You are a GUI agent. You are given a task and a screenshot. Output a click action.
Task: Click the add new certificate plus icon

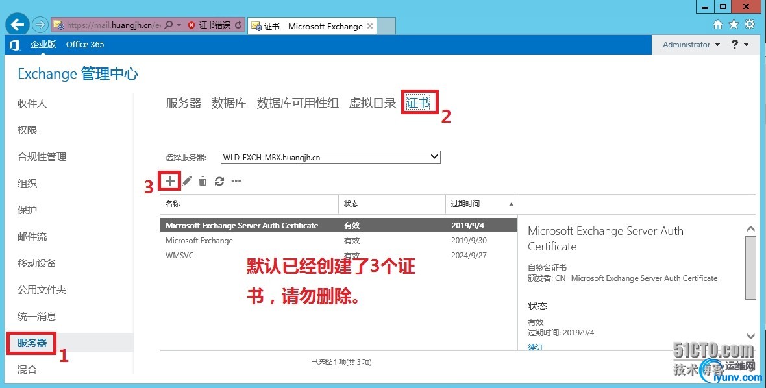coord(170,181)
